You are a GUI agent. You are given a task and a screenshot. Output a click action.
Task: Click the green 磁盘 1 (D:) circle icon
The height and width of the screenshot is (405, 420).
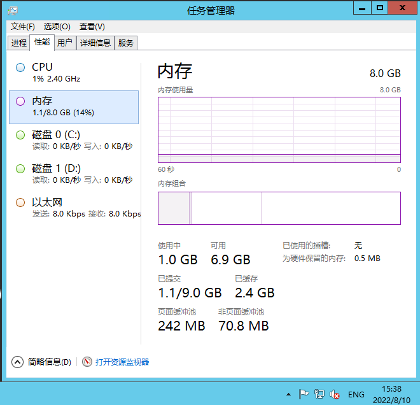[x=20, y=169]
